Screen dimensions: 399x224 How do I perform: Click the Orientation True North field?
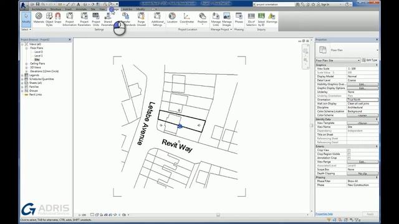362,100
